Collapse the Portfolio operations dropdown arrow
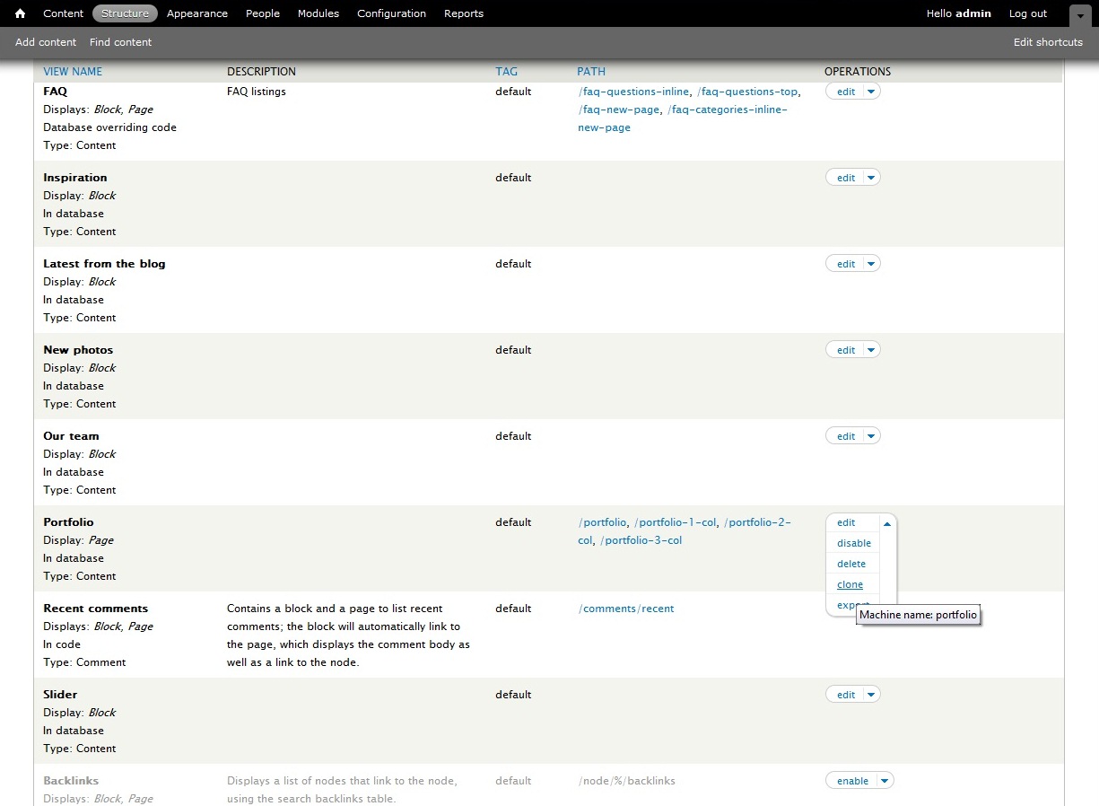Screen dimensions: 1099x806 [x=887, y=523]
